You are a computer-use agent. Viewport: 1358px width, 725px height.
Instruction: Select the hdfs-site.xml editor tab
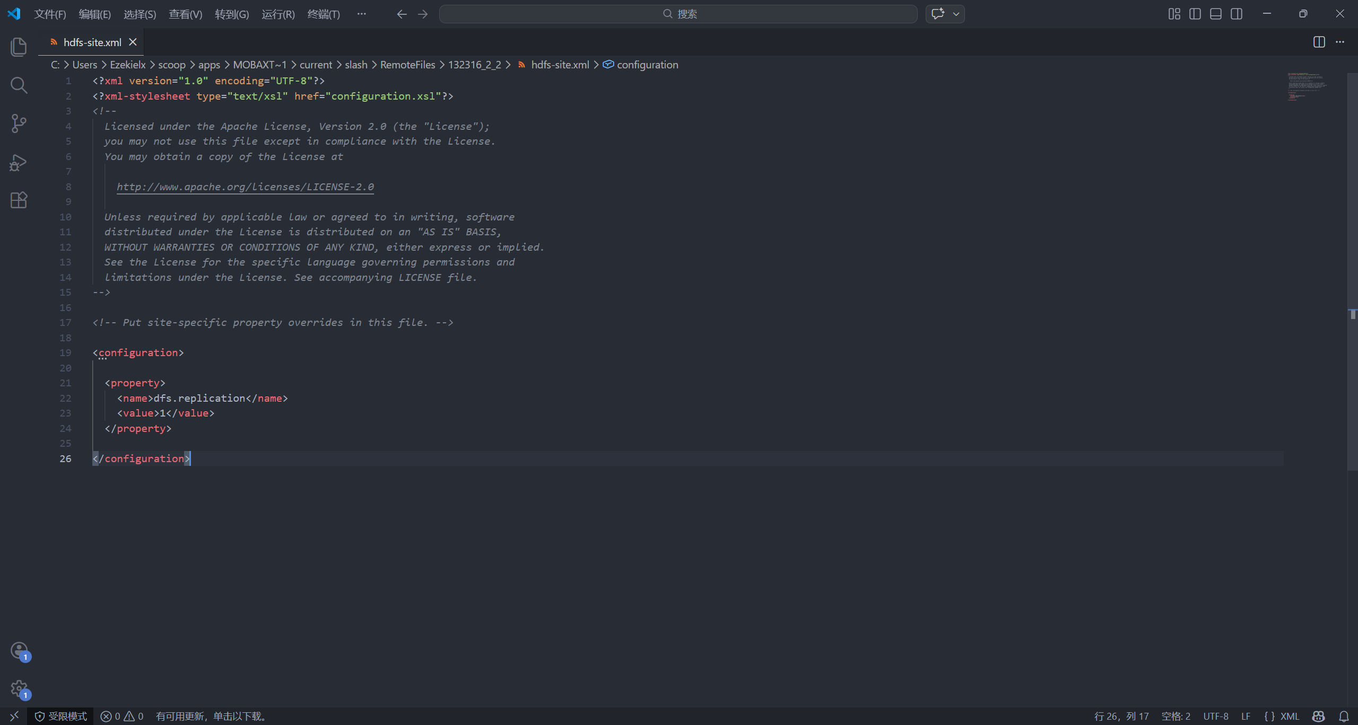92,42
